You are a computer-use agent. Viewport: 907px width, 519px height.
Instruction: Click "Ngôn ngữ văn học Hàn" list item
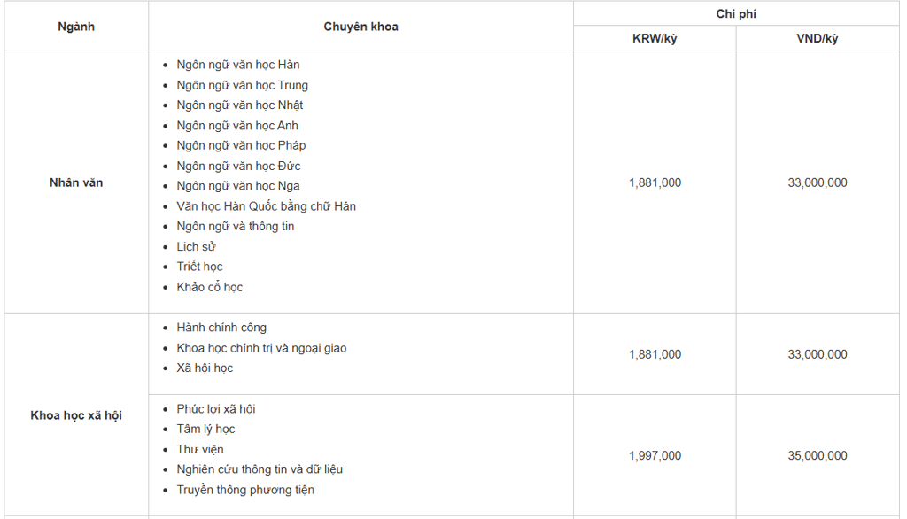(238, 65)
